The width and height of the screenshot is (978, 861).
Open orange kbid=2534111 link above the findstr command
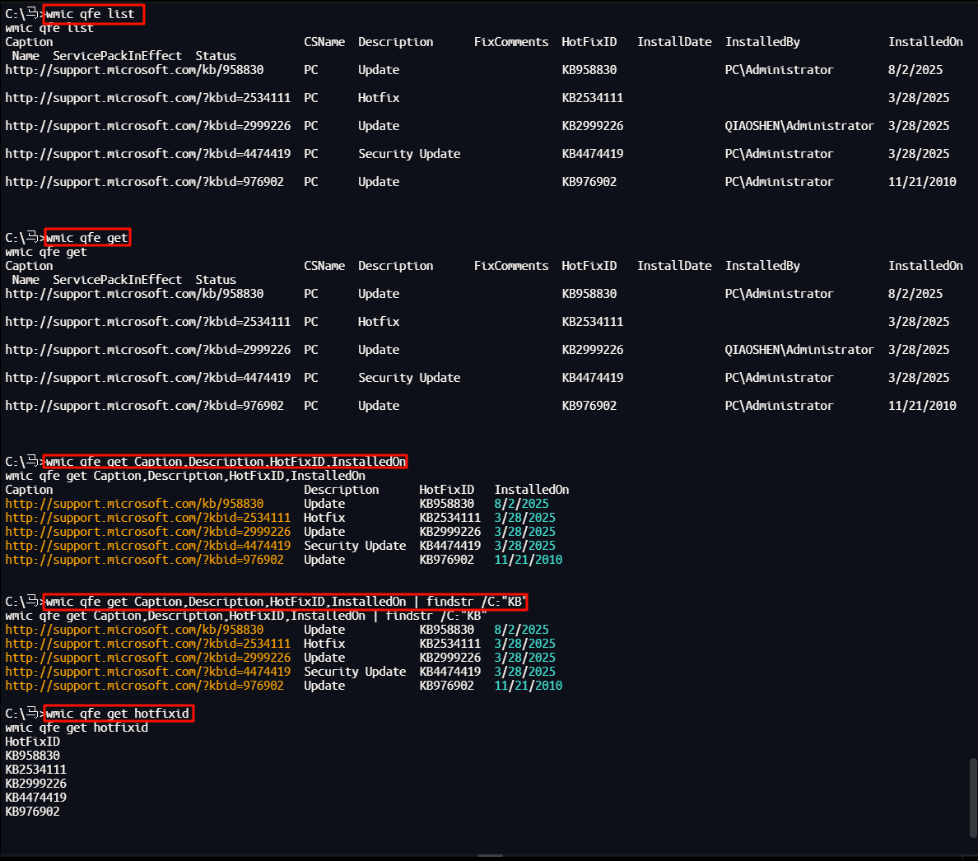pyautogui.click(x=147, y=518)
